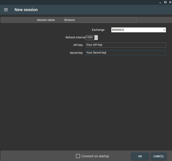Click the New session header title
Screen dimensions: 172x161
click(26, 10)
